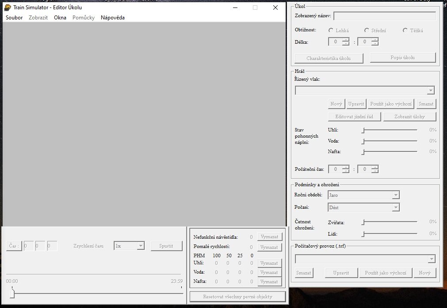Choose the Těžká difficulty option
Viewport: 447px width, 308px height.
[405, 30]
